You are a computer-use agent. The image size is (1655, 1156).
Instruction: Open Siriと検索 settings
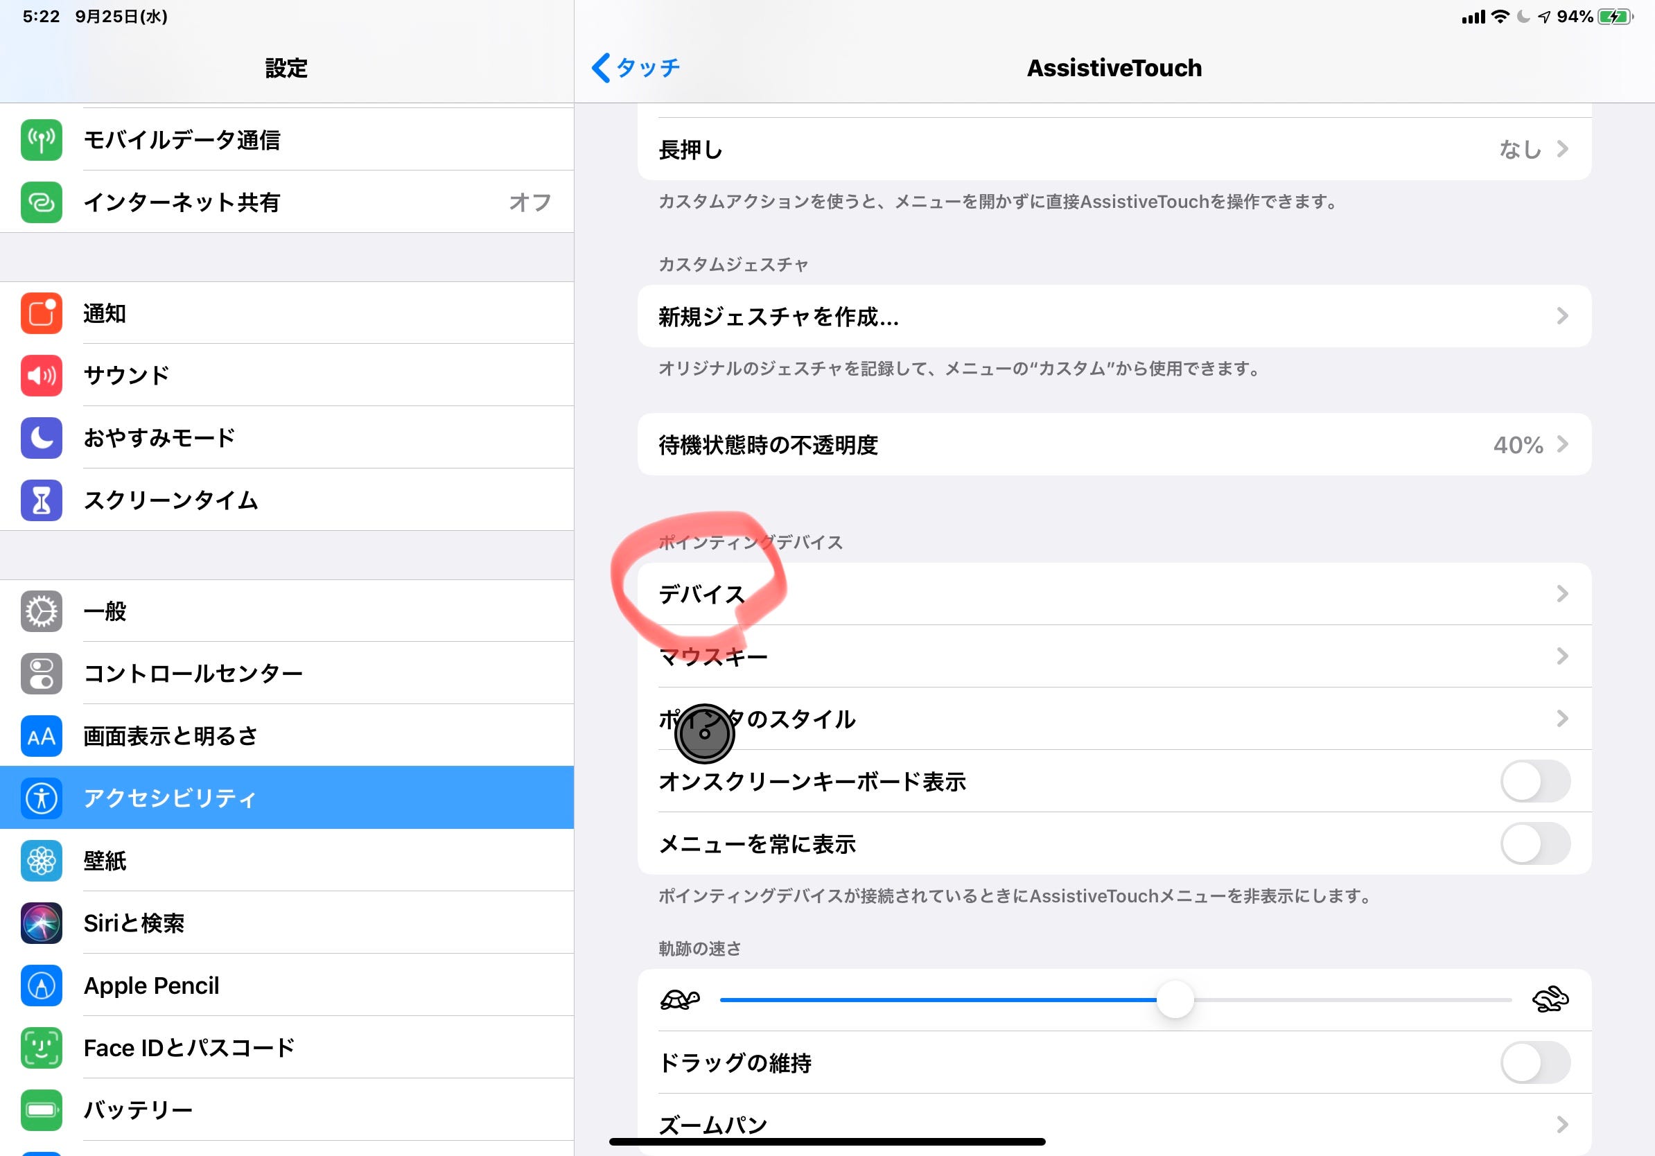(287, 923)
